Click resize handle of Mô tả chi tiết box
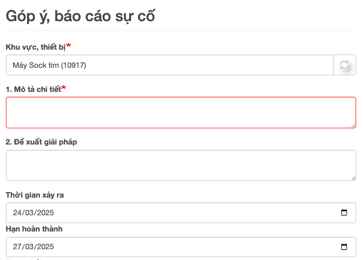 353,125
